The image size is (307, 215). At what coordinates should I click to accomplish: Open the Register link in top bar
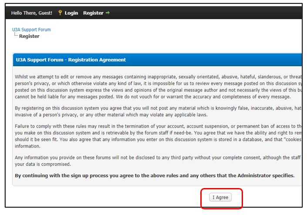click(93, 13)
